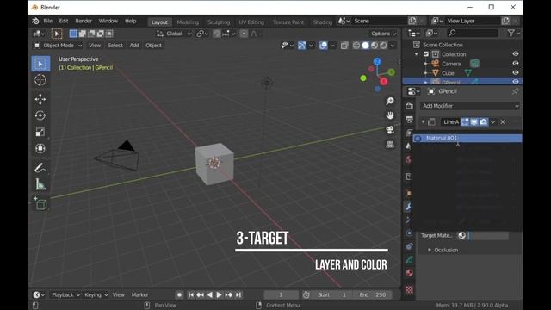Open the Output properties tab icon
The height and width of the screenshot is (310, 551).
409,120
